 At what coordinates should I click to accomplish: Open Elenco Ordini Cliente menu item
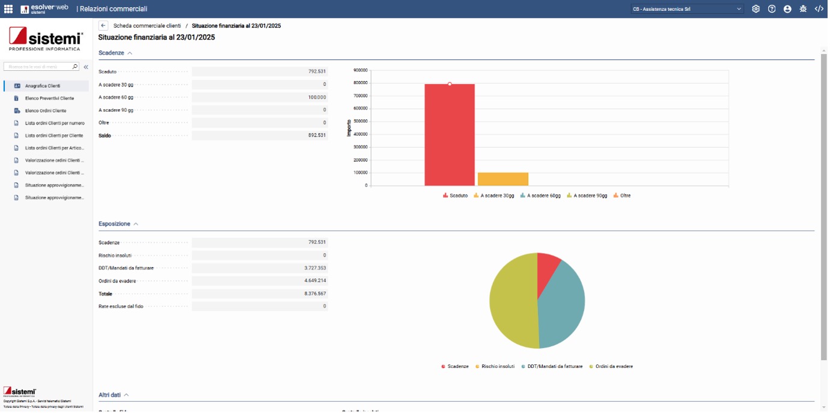click(46, 111)
